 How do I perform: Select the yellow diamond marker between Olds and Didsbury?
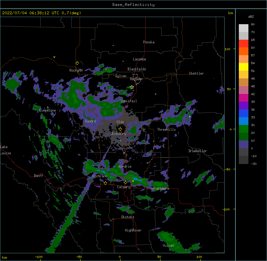pos(120,129)
